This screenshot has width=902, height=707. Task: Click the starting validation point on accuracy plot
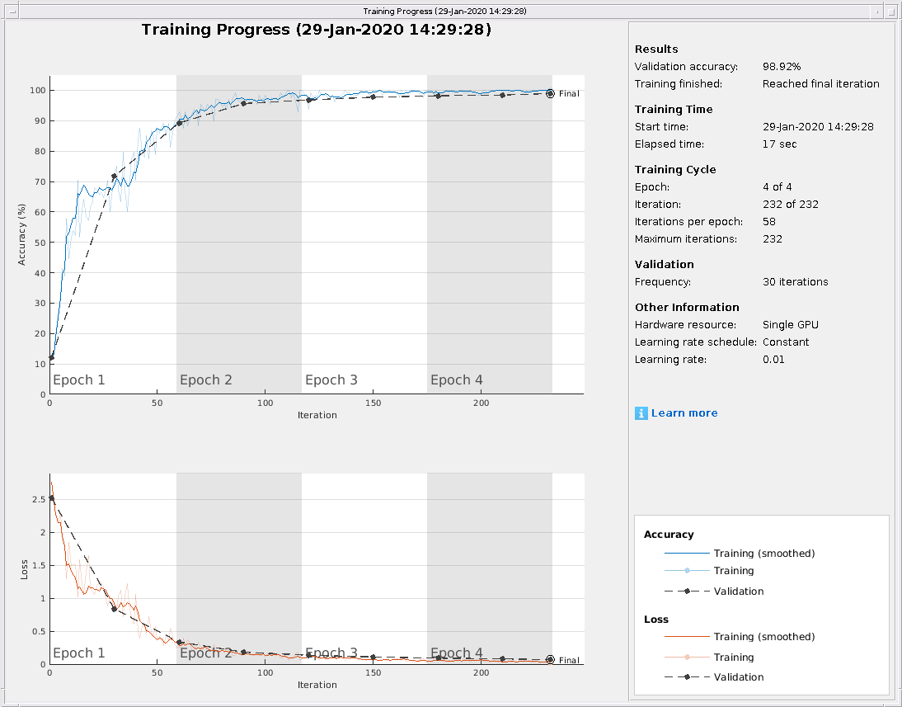point(52,357)
